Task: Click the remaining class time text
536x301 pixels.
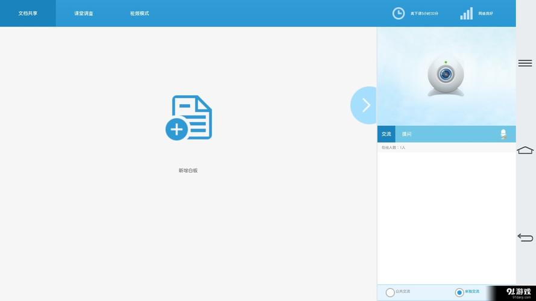Action: tap(424, 14)
